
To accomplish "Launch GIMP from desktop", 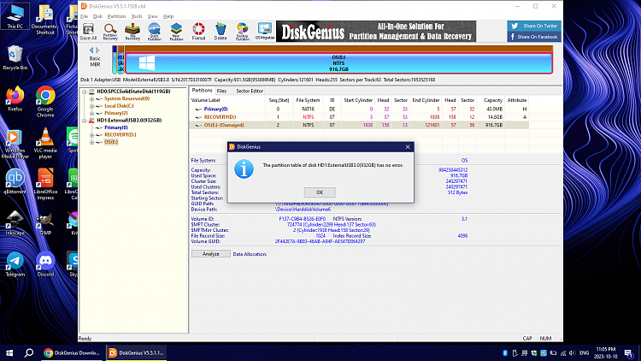I will click(45, 222).
